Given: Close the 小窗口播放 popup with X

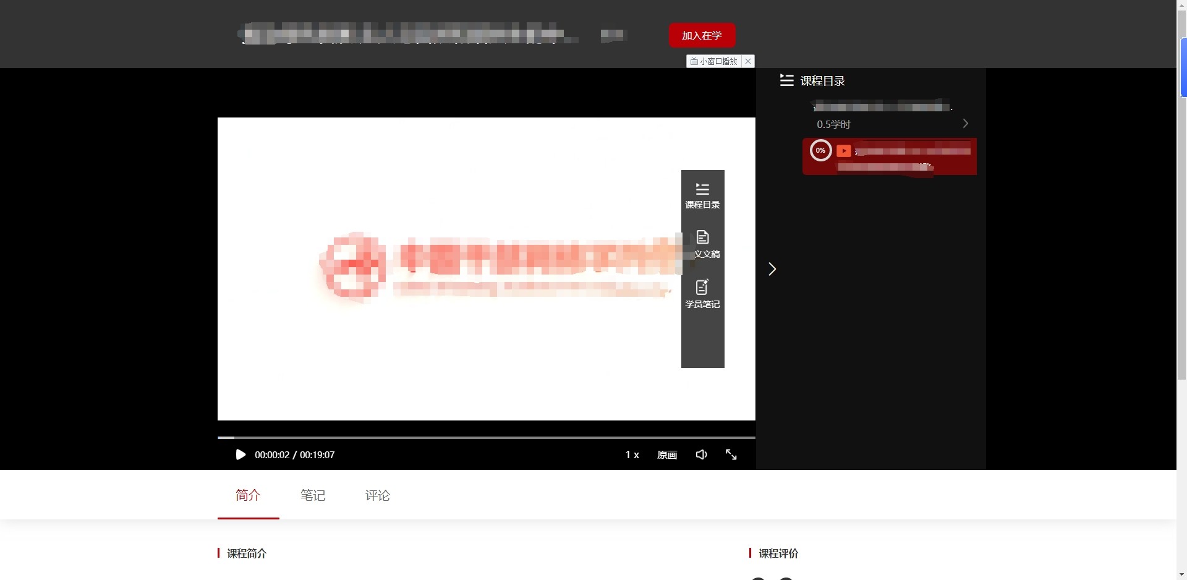Looking at the screenshot, I should tap(748, 61).
